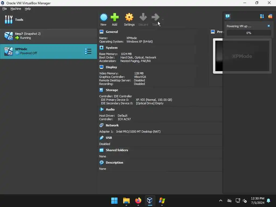Click the Optical Drive Empty value

150,103
